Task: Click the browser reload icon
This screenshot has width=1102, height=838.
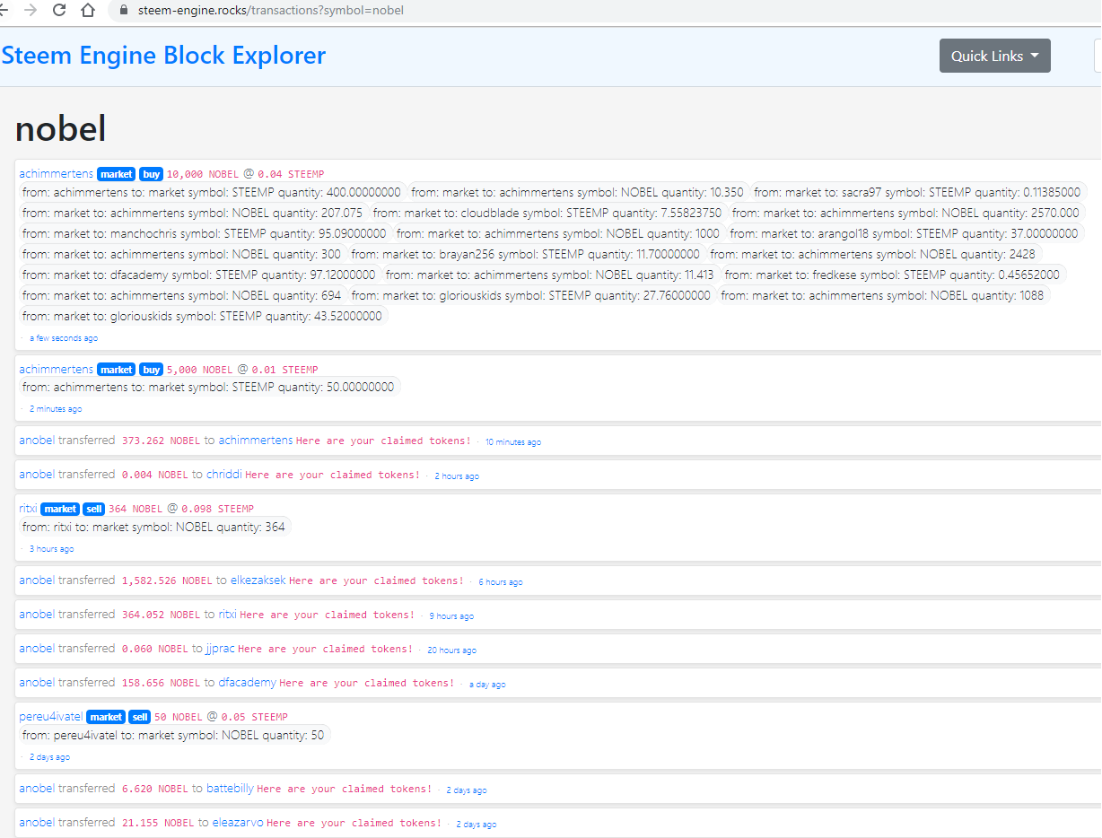Action: (59, 11)
